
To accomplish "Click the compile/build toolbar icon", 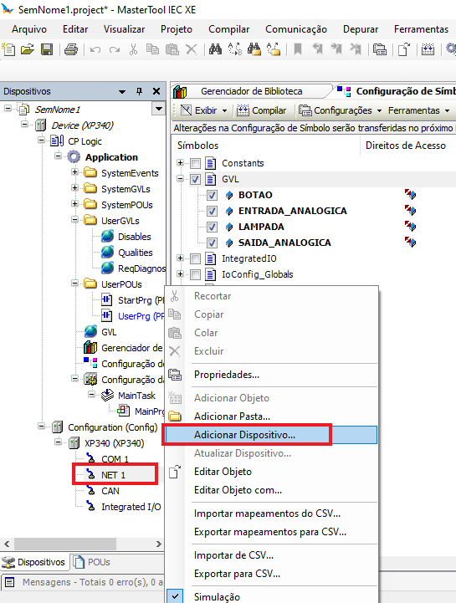I will coord(428,49).
